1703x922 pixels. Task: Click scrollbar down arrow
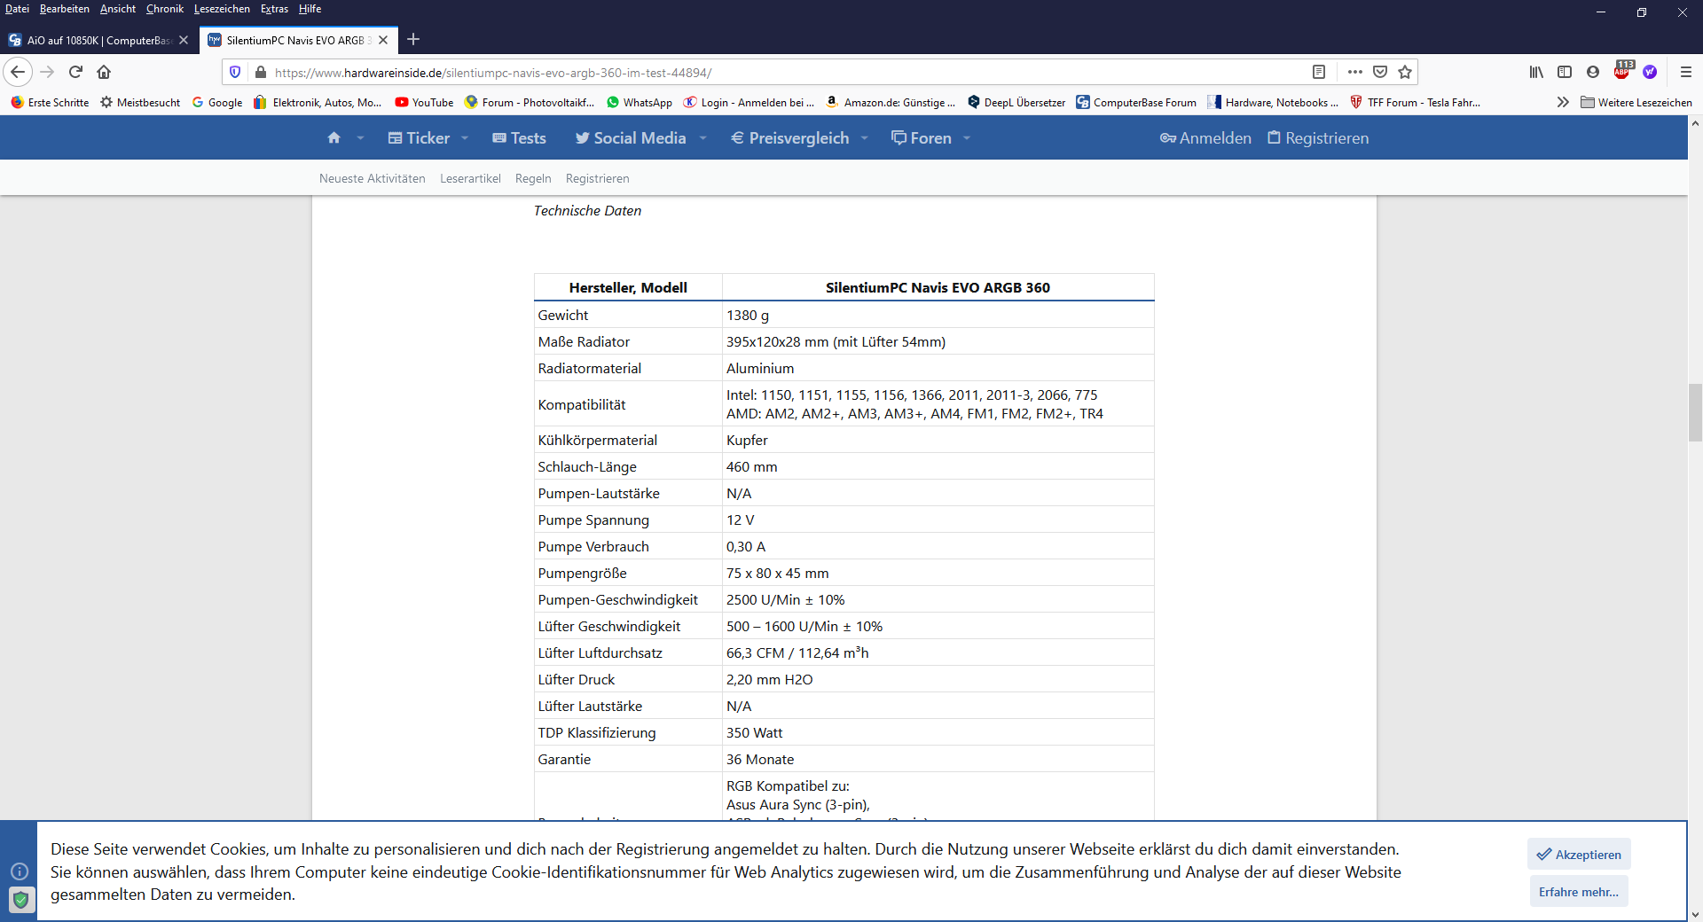[x=1695, y=914]
